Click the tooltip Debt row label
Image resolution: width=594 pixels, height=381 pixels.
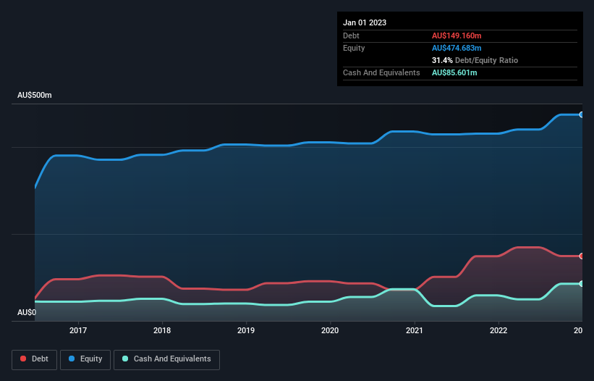point(351,35)
